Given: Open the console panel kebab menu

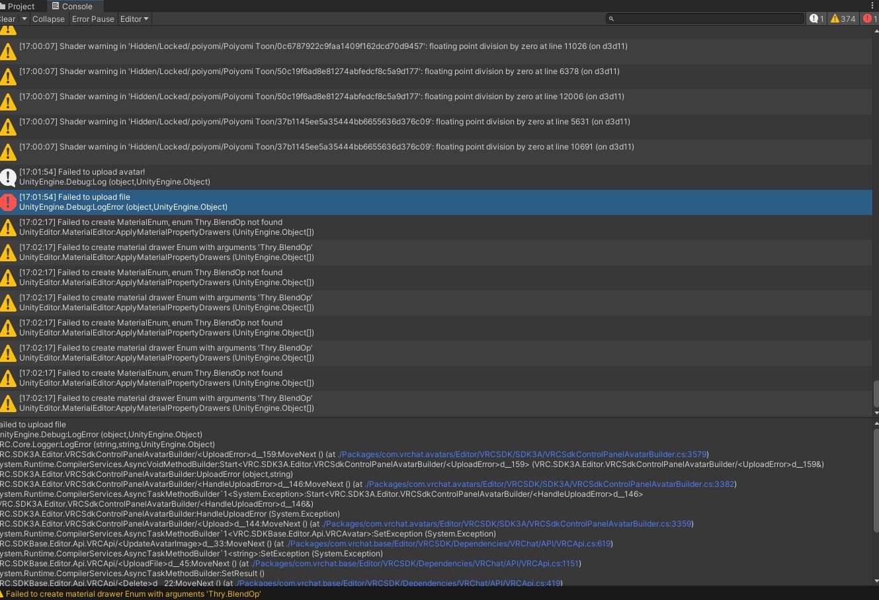Looking at the screenshot, I should click(x=873, y=6).
